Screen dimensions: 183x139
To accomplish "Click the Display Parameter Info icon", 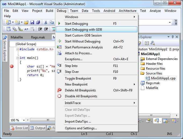I will [14, 29].
